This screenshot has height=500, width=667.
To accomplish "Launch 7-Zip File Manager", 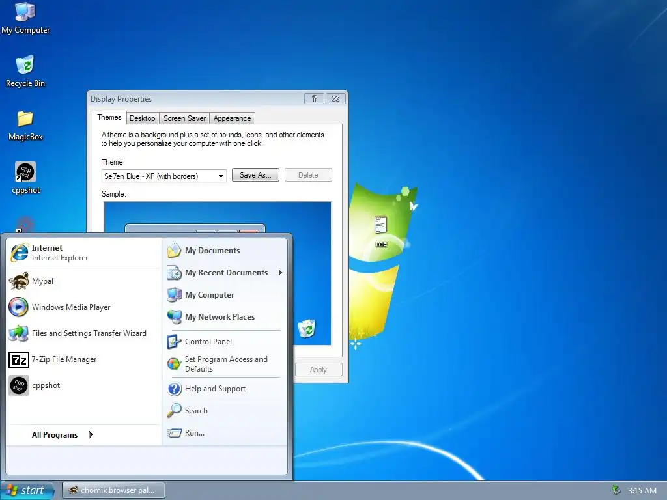I will pos(83,359).
